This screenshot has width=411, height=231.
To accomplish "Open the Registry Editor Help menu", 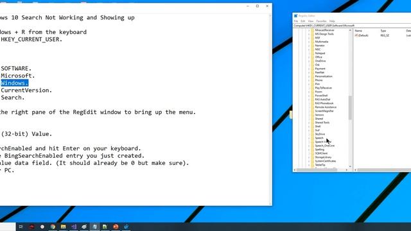I will (x=332, y=21).
